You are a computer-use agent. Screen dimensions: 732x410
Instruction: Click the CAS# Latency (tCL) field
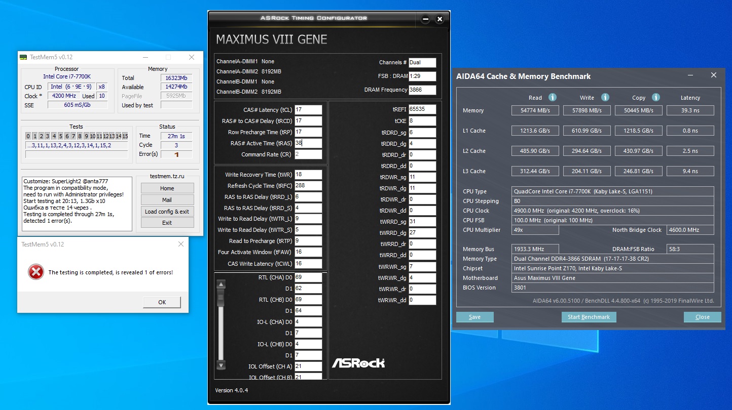(x=308, y=110)
